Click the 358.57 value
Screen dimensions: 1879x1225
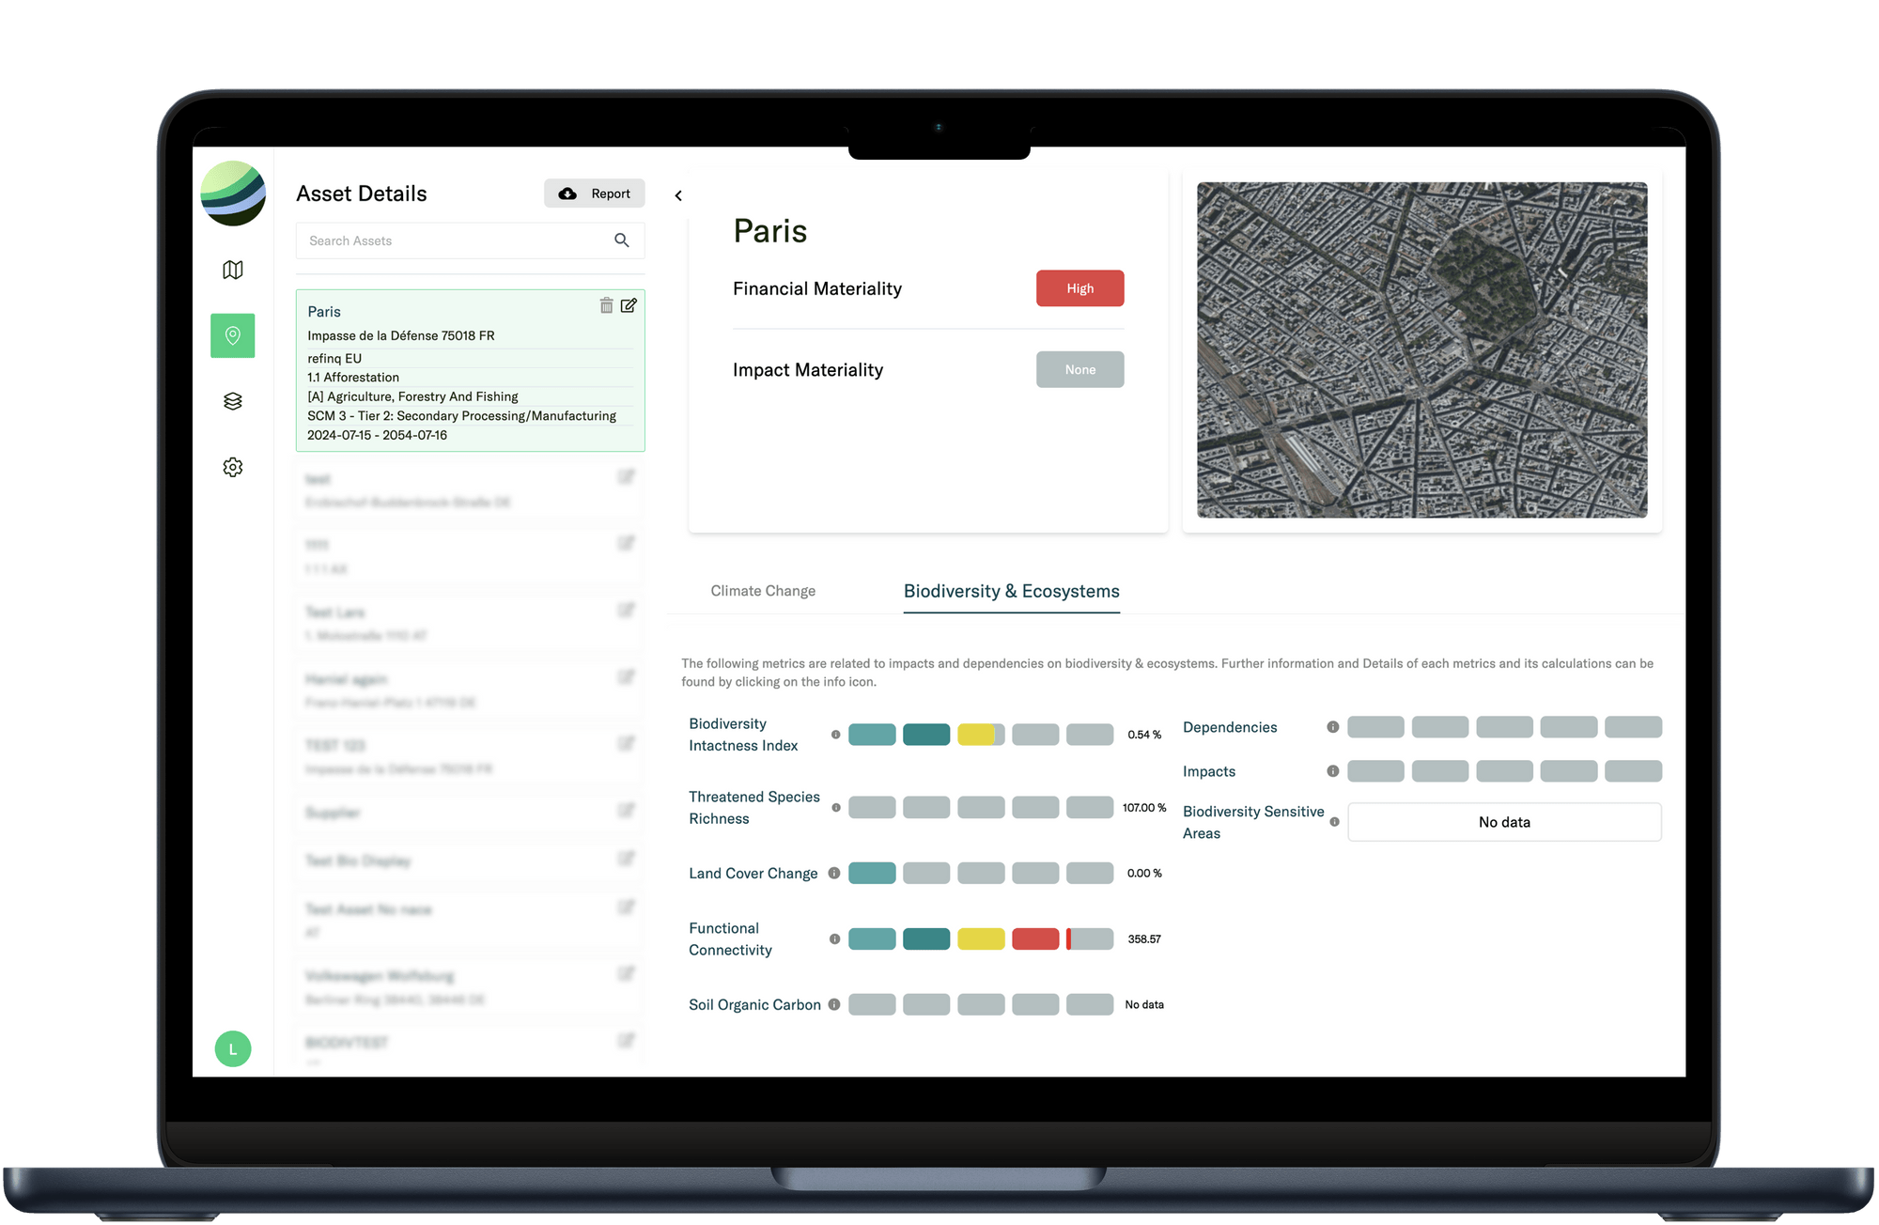1144,939
